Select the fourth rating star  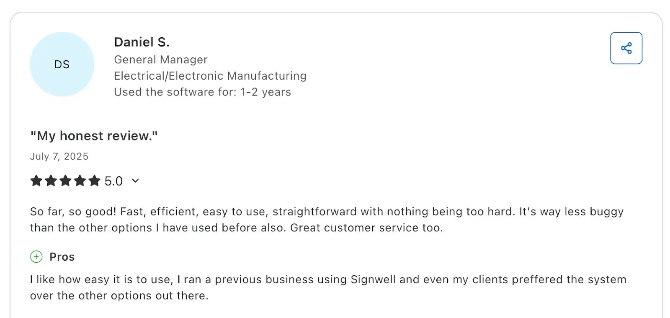coord(80,181)
